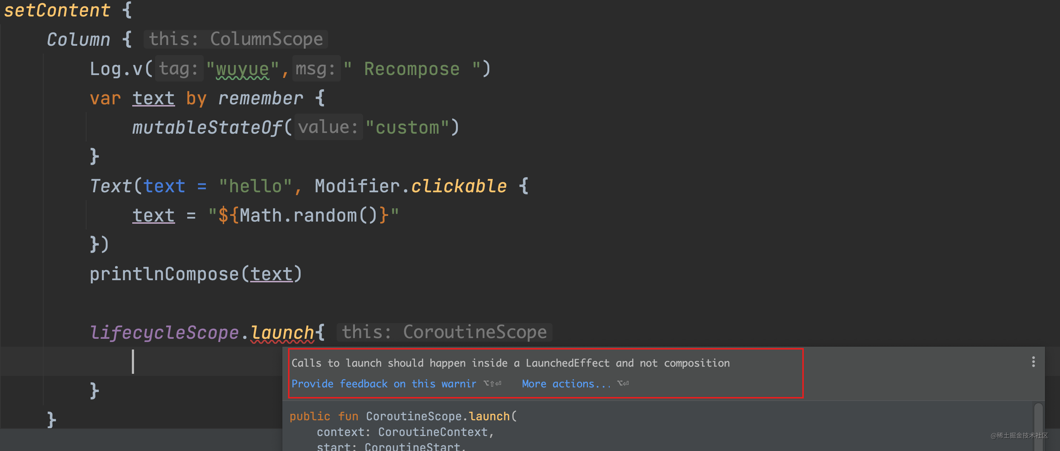
Task: Click the 'Column' composable name
Action: [x=78, y=40]
